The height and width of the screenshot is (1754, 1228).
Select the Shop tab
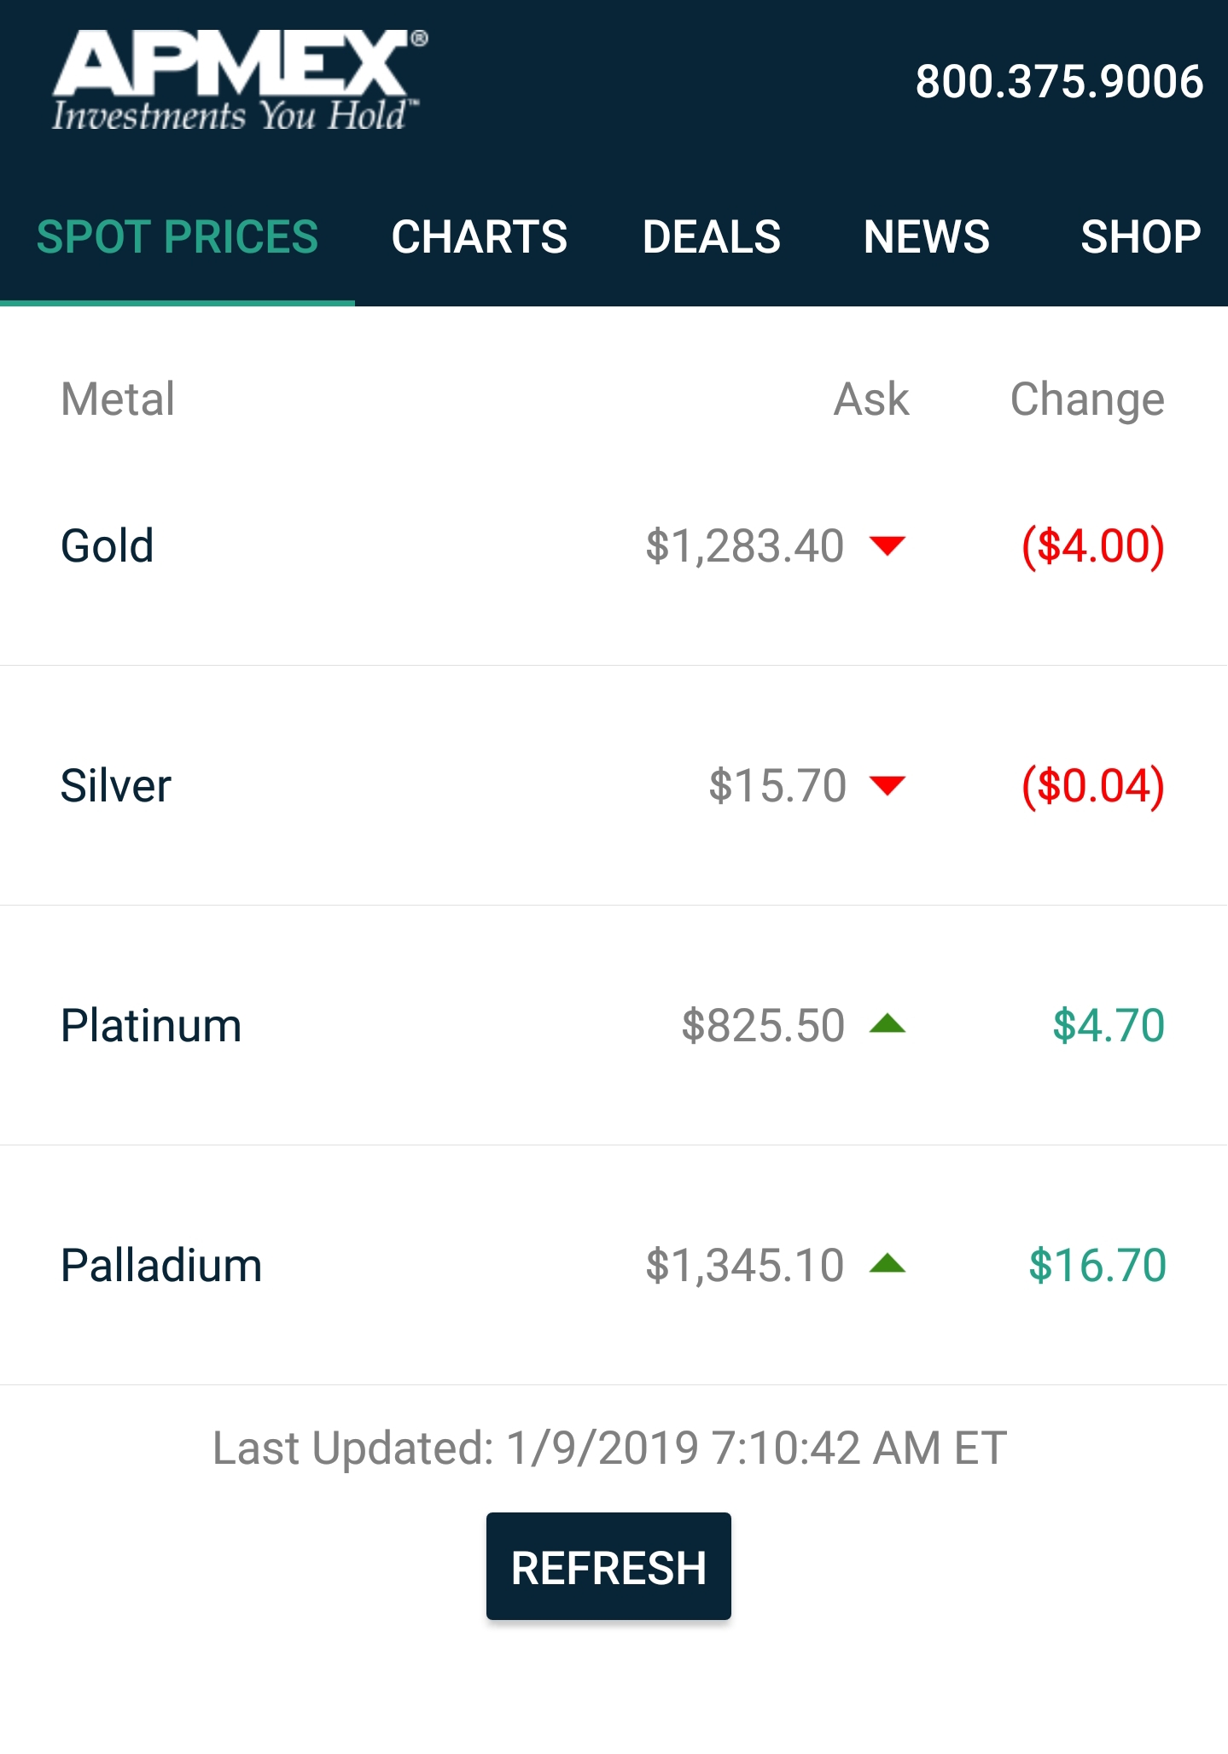[1140, 236]
